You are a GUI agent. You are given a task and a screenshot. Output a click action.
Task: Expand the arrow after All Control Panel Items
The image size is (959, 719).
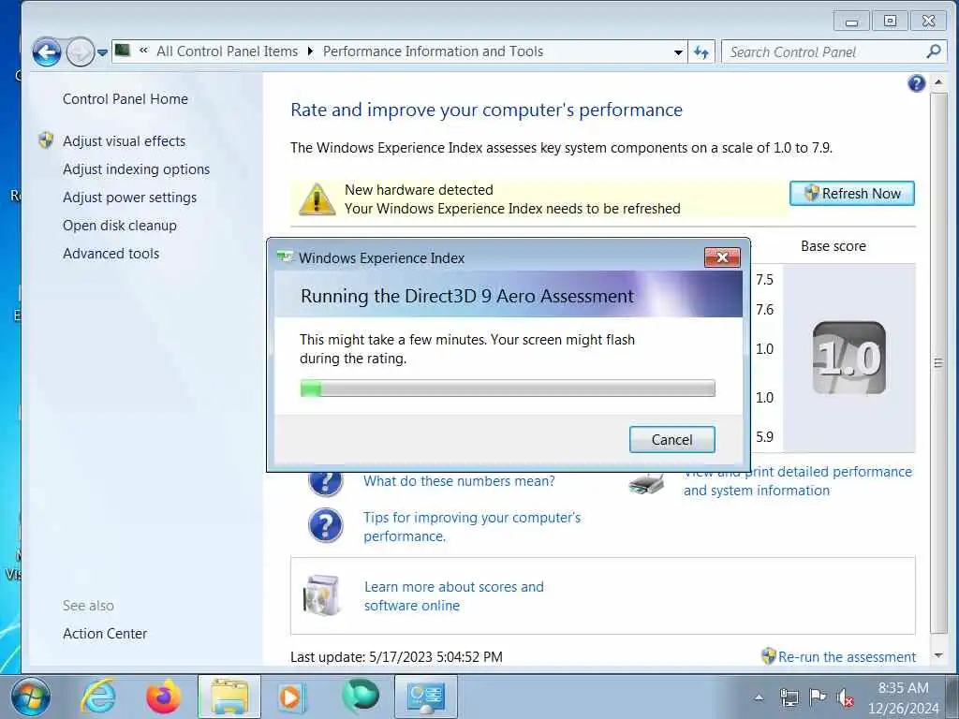310,51
